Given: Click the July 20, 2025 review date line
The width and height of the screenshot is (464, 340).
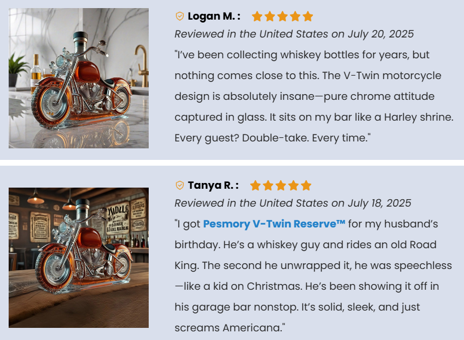Looking at the screenshot, I should click(x=294, y=34).
